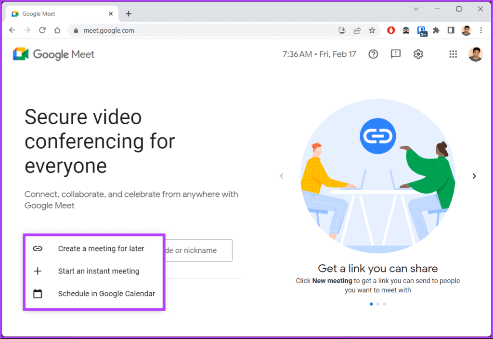Image resolution: width=493 pixels, height=339 pixels.
Task: Click the plus icon beside Start an instant meeting
Action: (38, 271)
